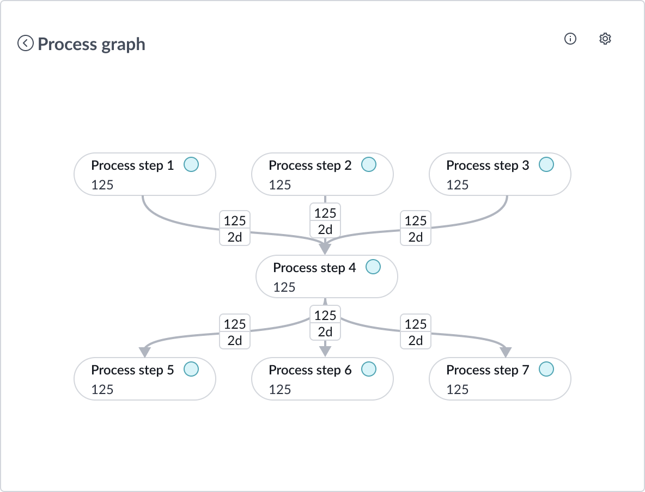Image resolution: width=645 pixels, height=492 pixels.
Task: Expand the 125 2d label left of Process step 4
Action: 235,229
